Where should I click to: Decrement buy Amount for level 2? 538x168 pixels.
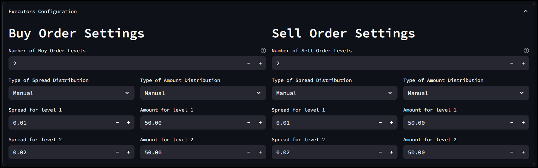pyautogui.click(x=249, y=152)
